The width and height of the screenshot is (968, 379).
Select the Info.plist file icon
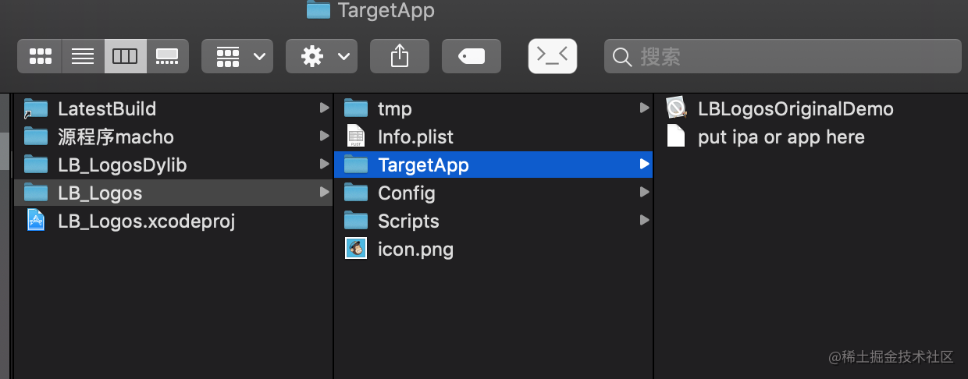(356, 136)
